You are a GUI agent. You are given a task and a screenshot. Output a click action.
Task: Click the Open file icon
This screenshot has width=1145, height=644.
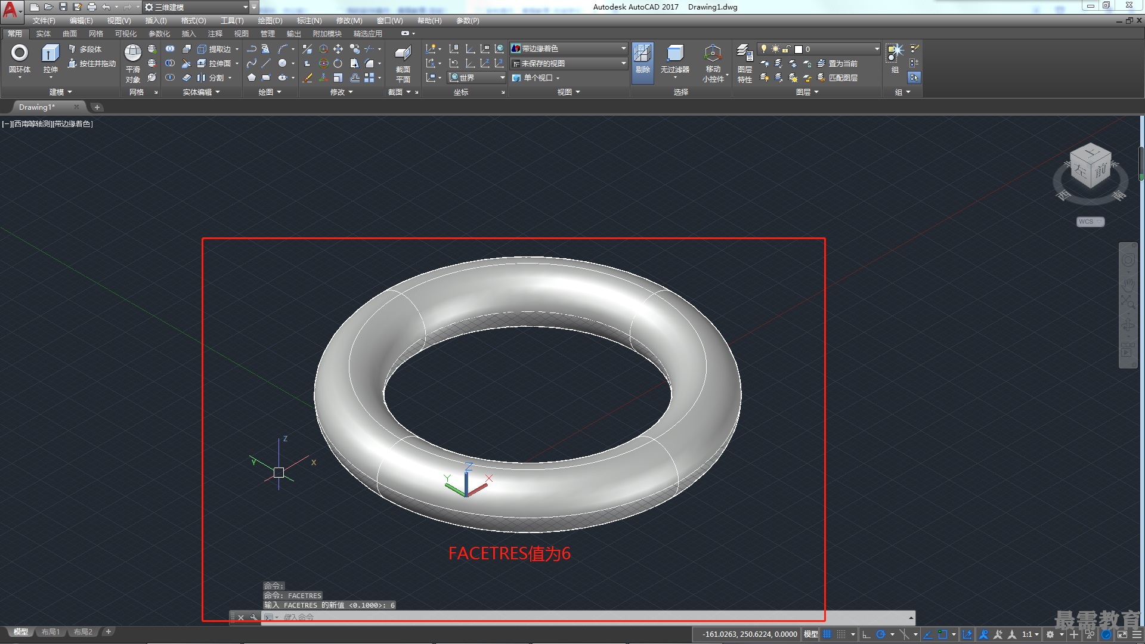49,7
